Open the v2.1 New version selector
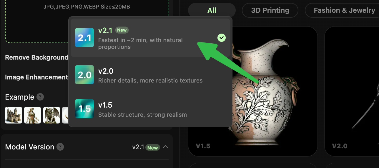This screenshot has height=168, width=379. pyautogui.click(x=150, y=147)
